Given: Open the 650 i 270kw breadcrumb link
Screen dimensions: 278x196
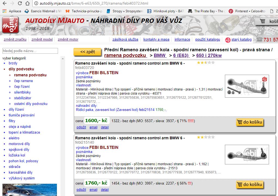Looking at the screenshot, I should point(209,55).
